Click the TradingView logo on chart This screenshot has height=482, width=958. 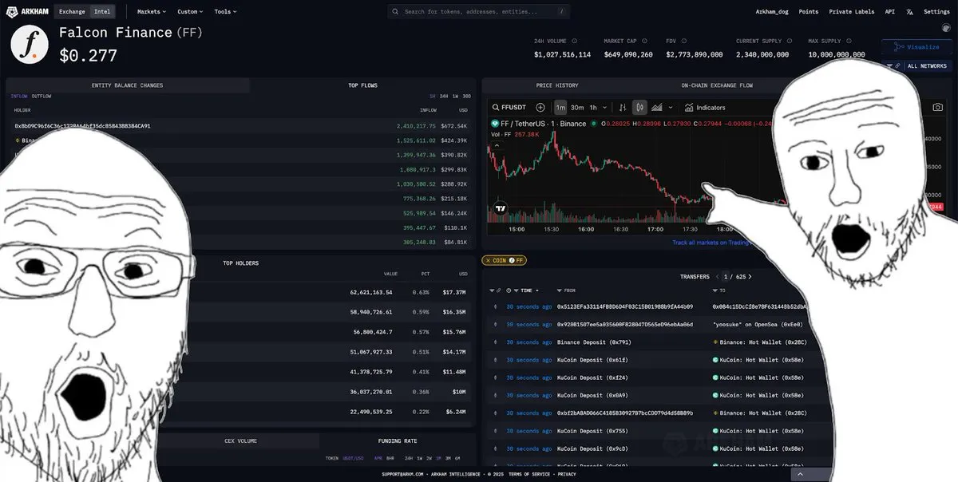pyautogui.click(x=501, y=208)
